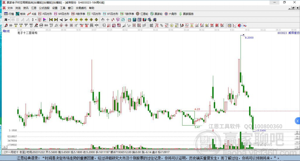
Task: Open the 板块 sector view
Action: 21,14
